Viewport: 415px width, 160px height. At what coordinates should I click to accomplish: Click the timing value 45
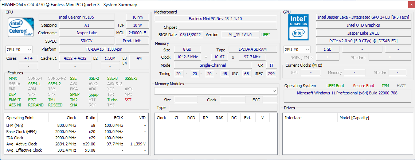[225, 74]
